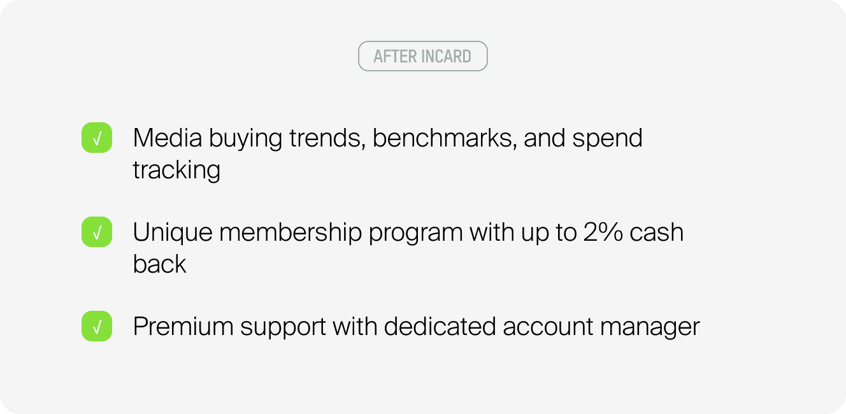Click the word "dedicated" in third feature

click(x=440, y=327)
